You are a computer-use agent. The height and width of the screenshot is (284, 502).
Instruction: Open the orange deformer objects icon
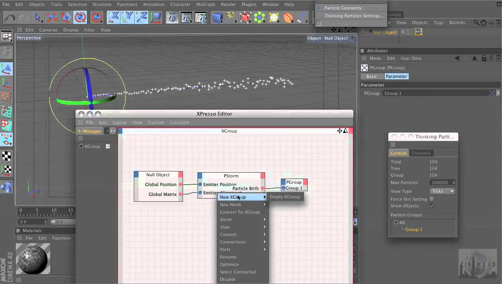tap(288, 17)
